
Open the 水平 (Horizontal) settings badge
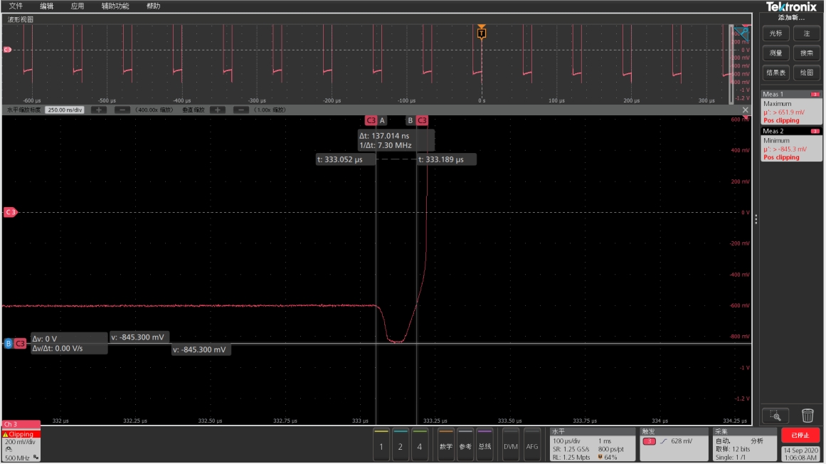coord(592,445)
